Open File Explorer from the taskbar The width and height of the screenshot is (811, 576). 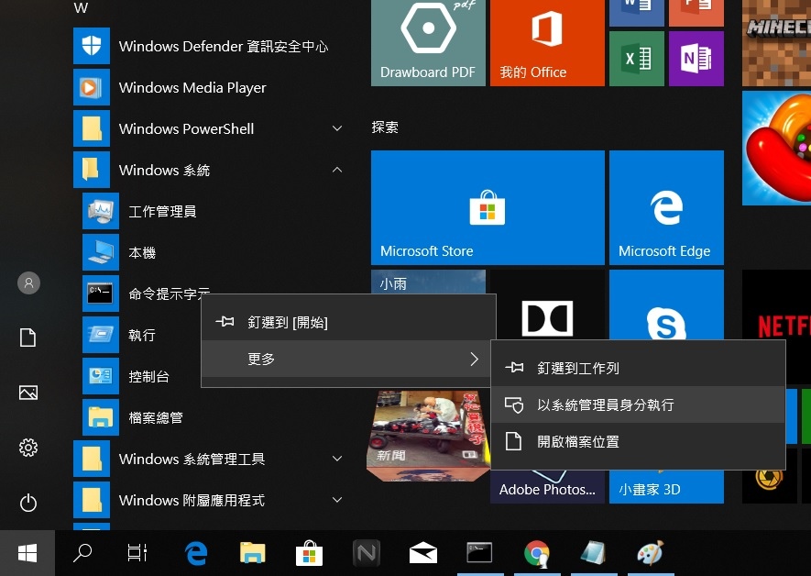pos(252,553)
